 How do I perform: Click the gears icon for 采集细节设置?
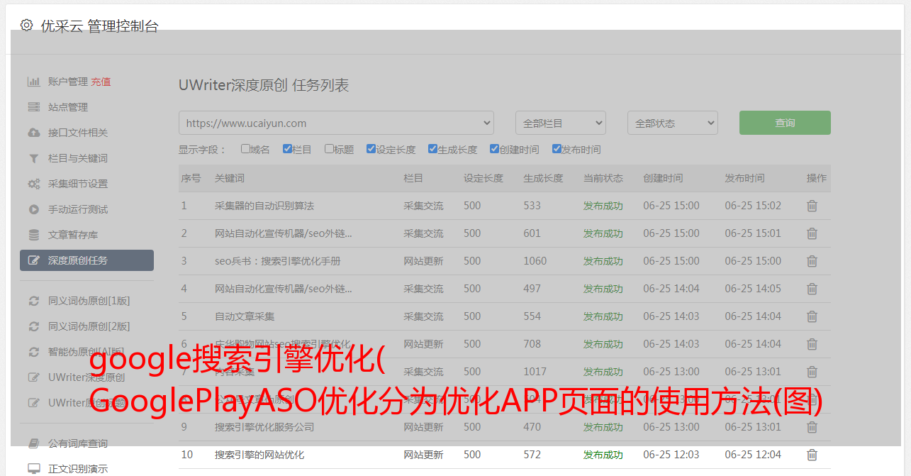(33, 184)
